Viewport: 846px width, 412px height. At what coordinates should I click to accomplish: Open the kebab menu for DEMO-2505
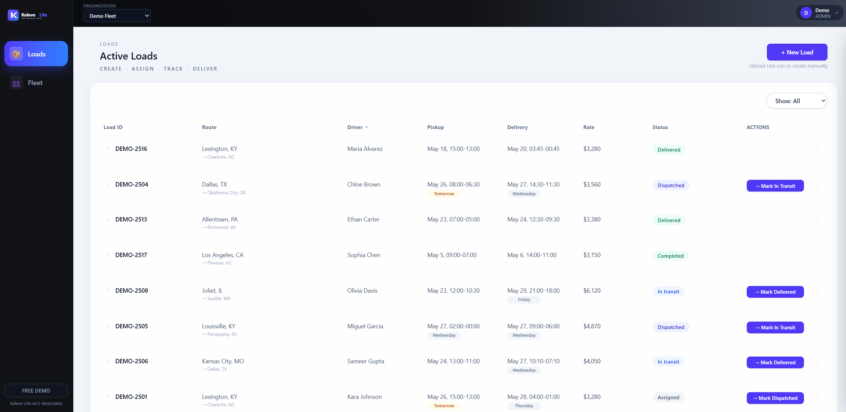click(x=818, y=328)
